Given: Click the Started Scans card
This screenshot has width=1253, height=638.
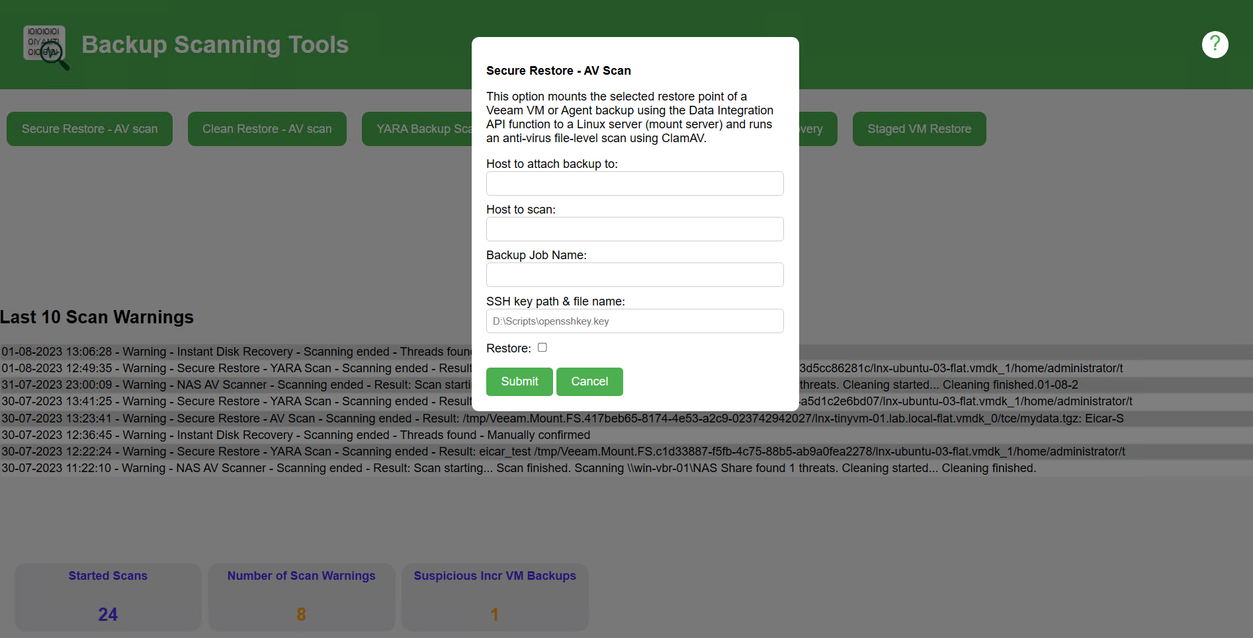Looking at the screenshot, I should (108, 597).
